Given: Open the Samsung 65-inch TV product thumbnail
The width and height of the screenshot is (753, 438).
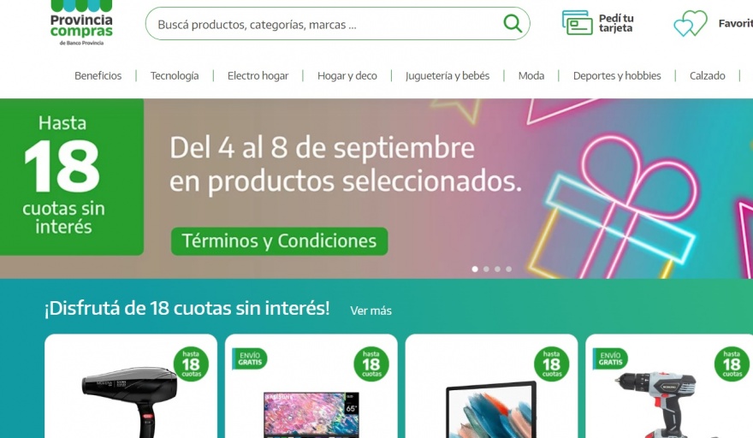Looking at the screenshot, I should click(311, 415).
